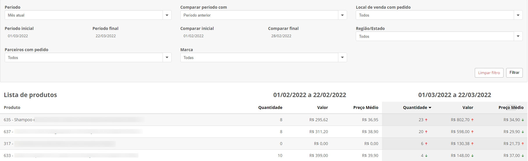
Task: Open Local de venda com pedido dropdown
Action: tap(518, 15)
